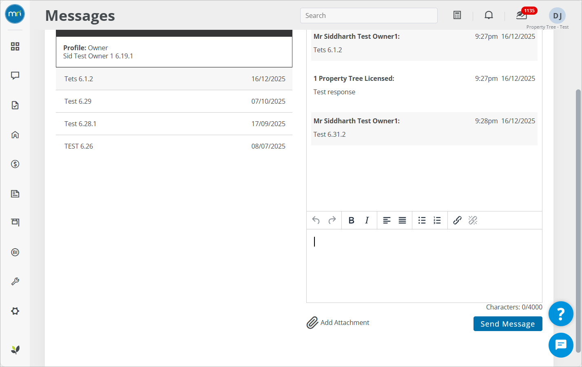Click into the message editor text area
Screen dimensions: 582x367
click(x=424, y=266)
